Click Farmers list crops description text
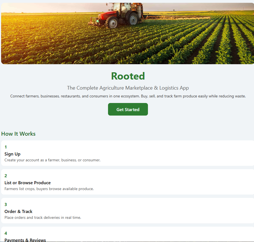 click(x=49, y=189)
